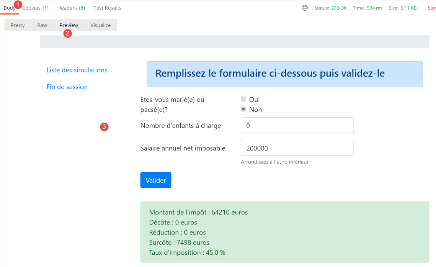The height and width of the screenshot is (267, 436).
Task: Open the Headers tab
Action: click(x=71, y=8)
